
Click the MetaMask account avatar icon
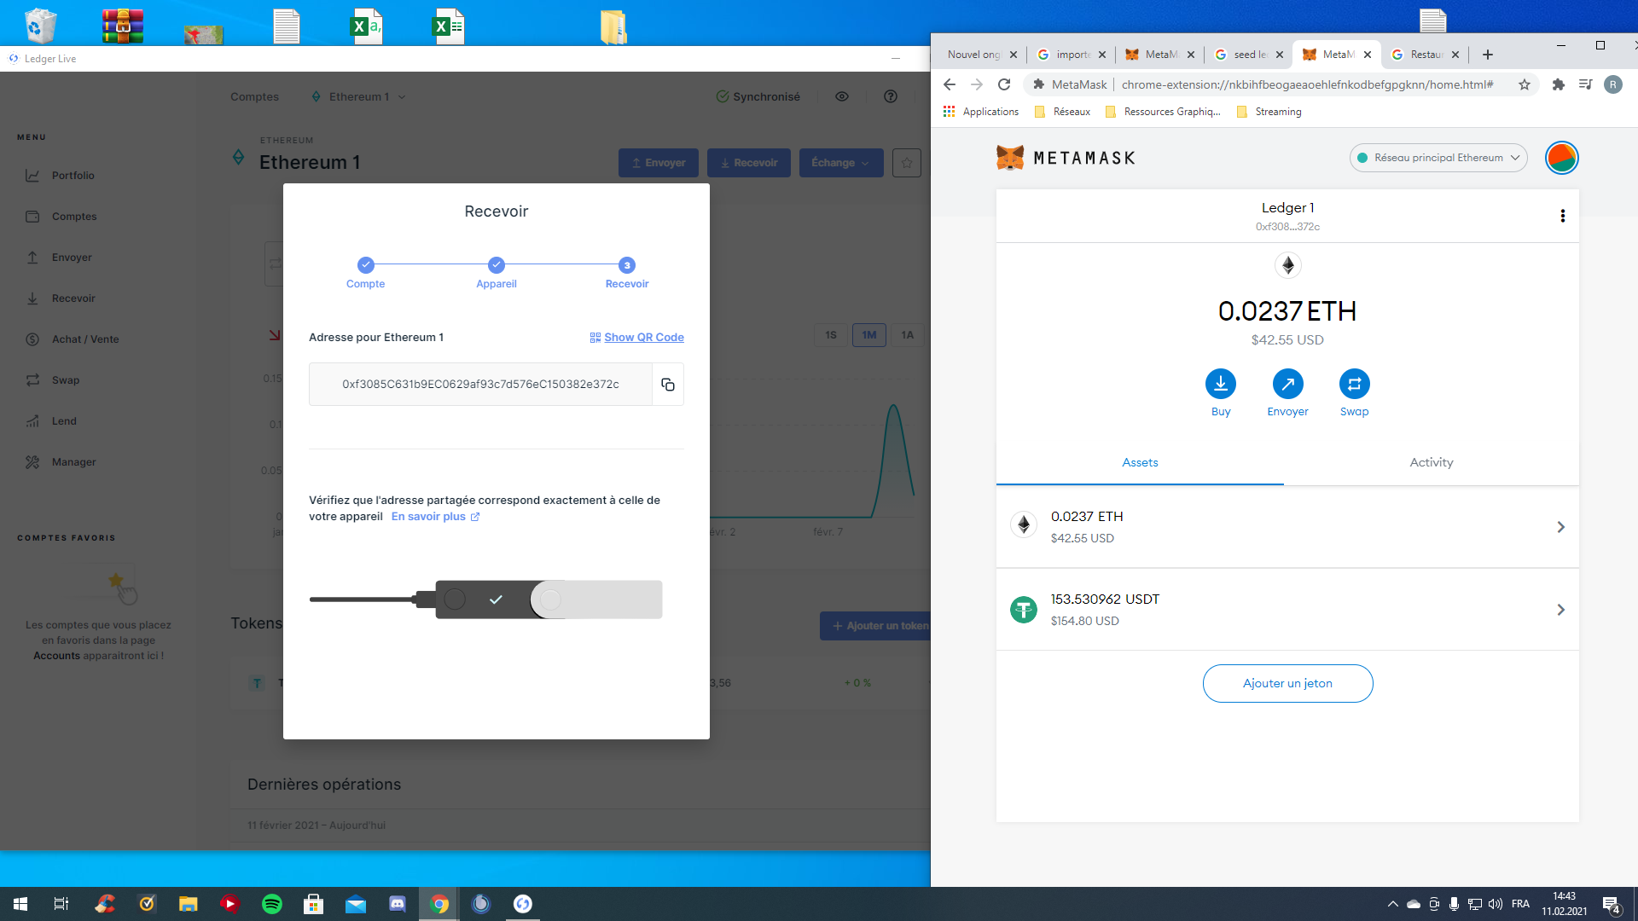click(x=1561, y=158)
